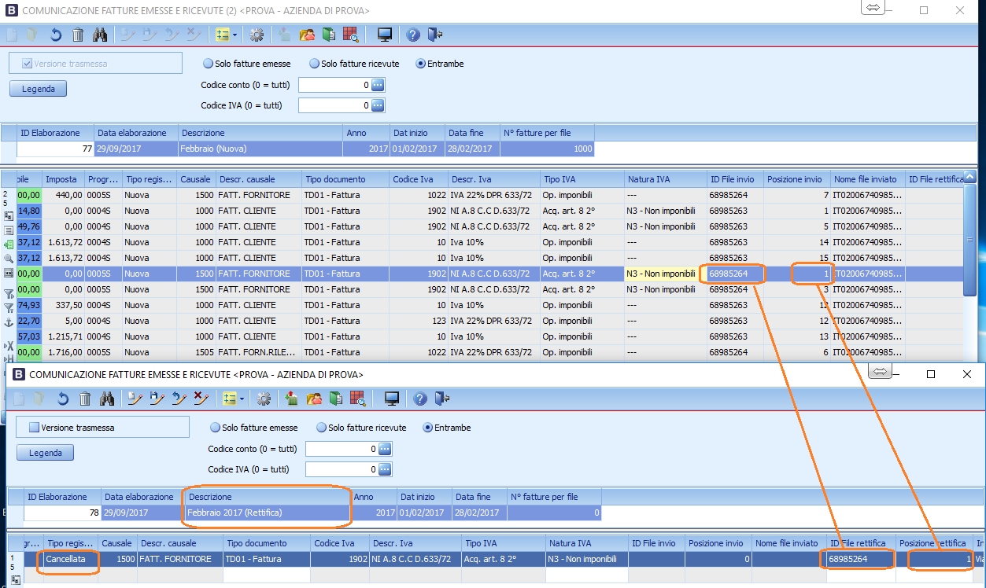
Task: Click the trash icon in the upper window toolbar
Action: click(x=78, y=35)
